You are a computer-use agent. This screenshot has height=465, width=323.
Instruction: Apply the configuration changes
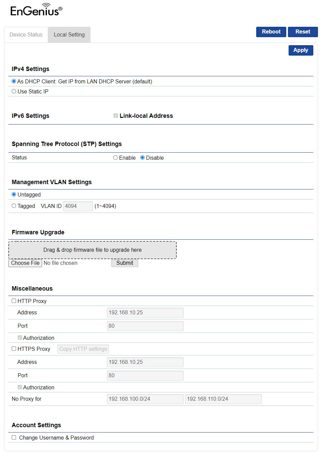click(301, 50)
